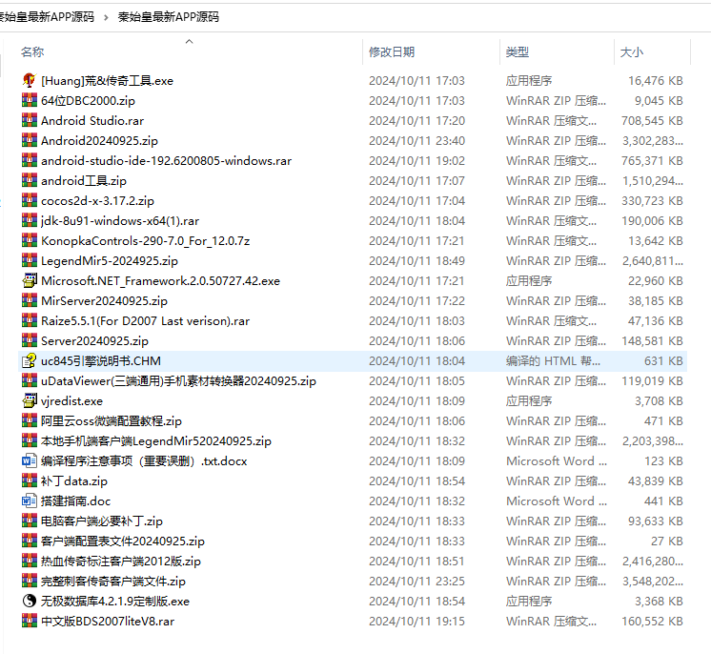Select the 阿里云oss微端配置教程.zip icon
The height and width of the screenshot is (654, 711).
(x=30, y=420)
